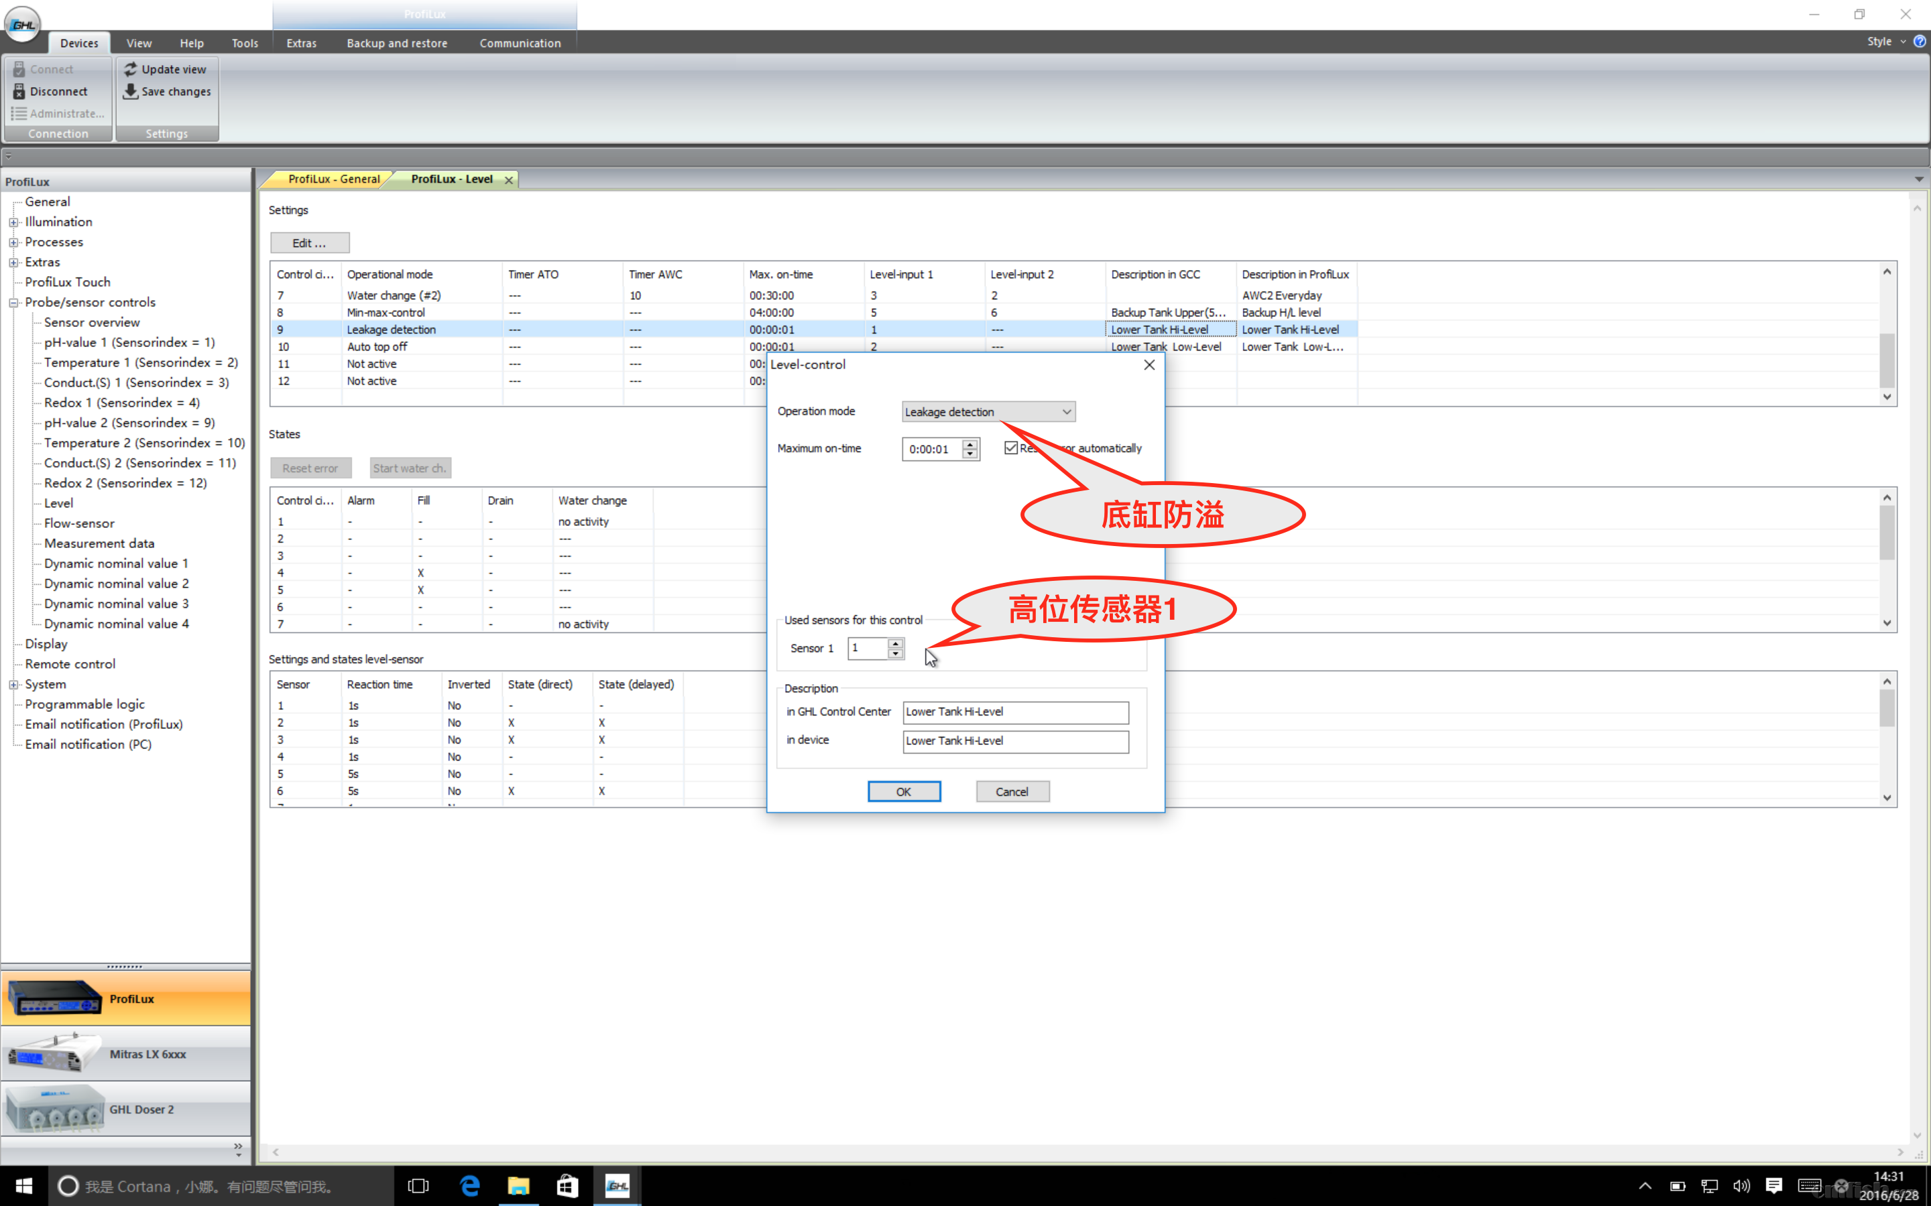The image size is (1931, 1206).
Task: Open the help icon beside Style
Action: [x=1919, y=42]
